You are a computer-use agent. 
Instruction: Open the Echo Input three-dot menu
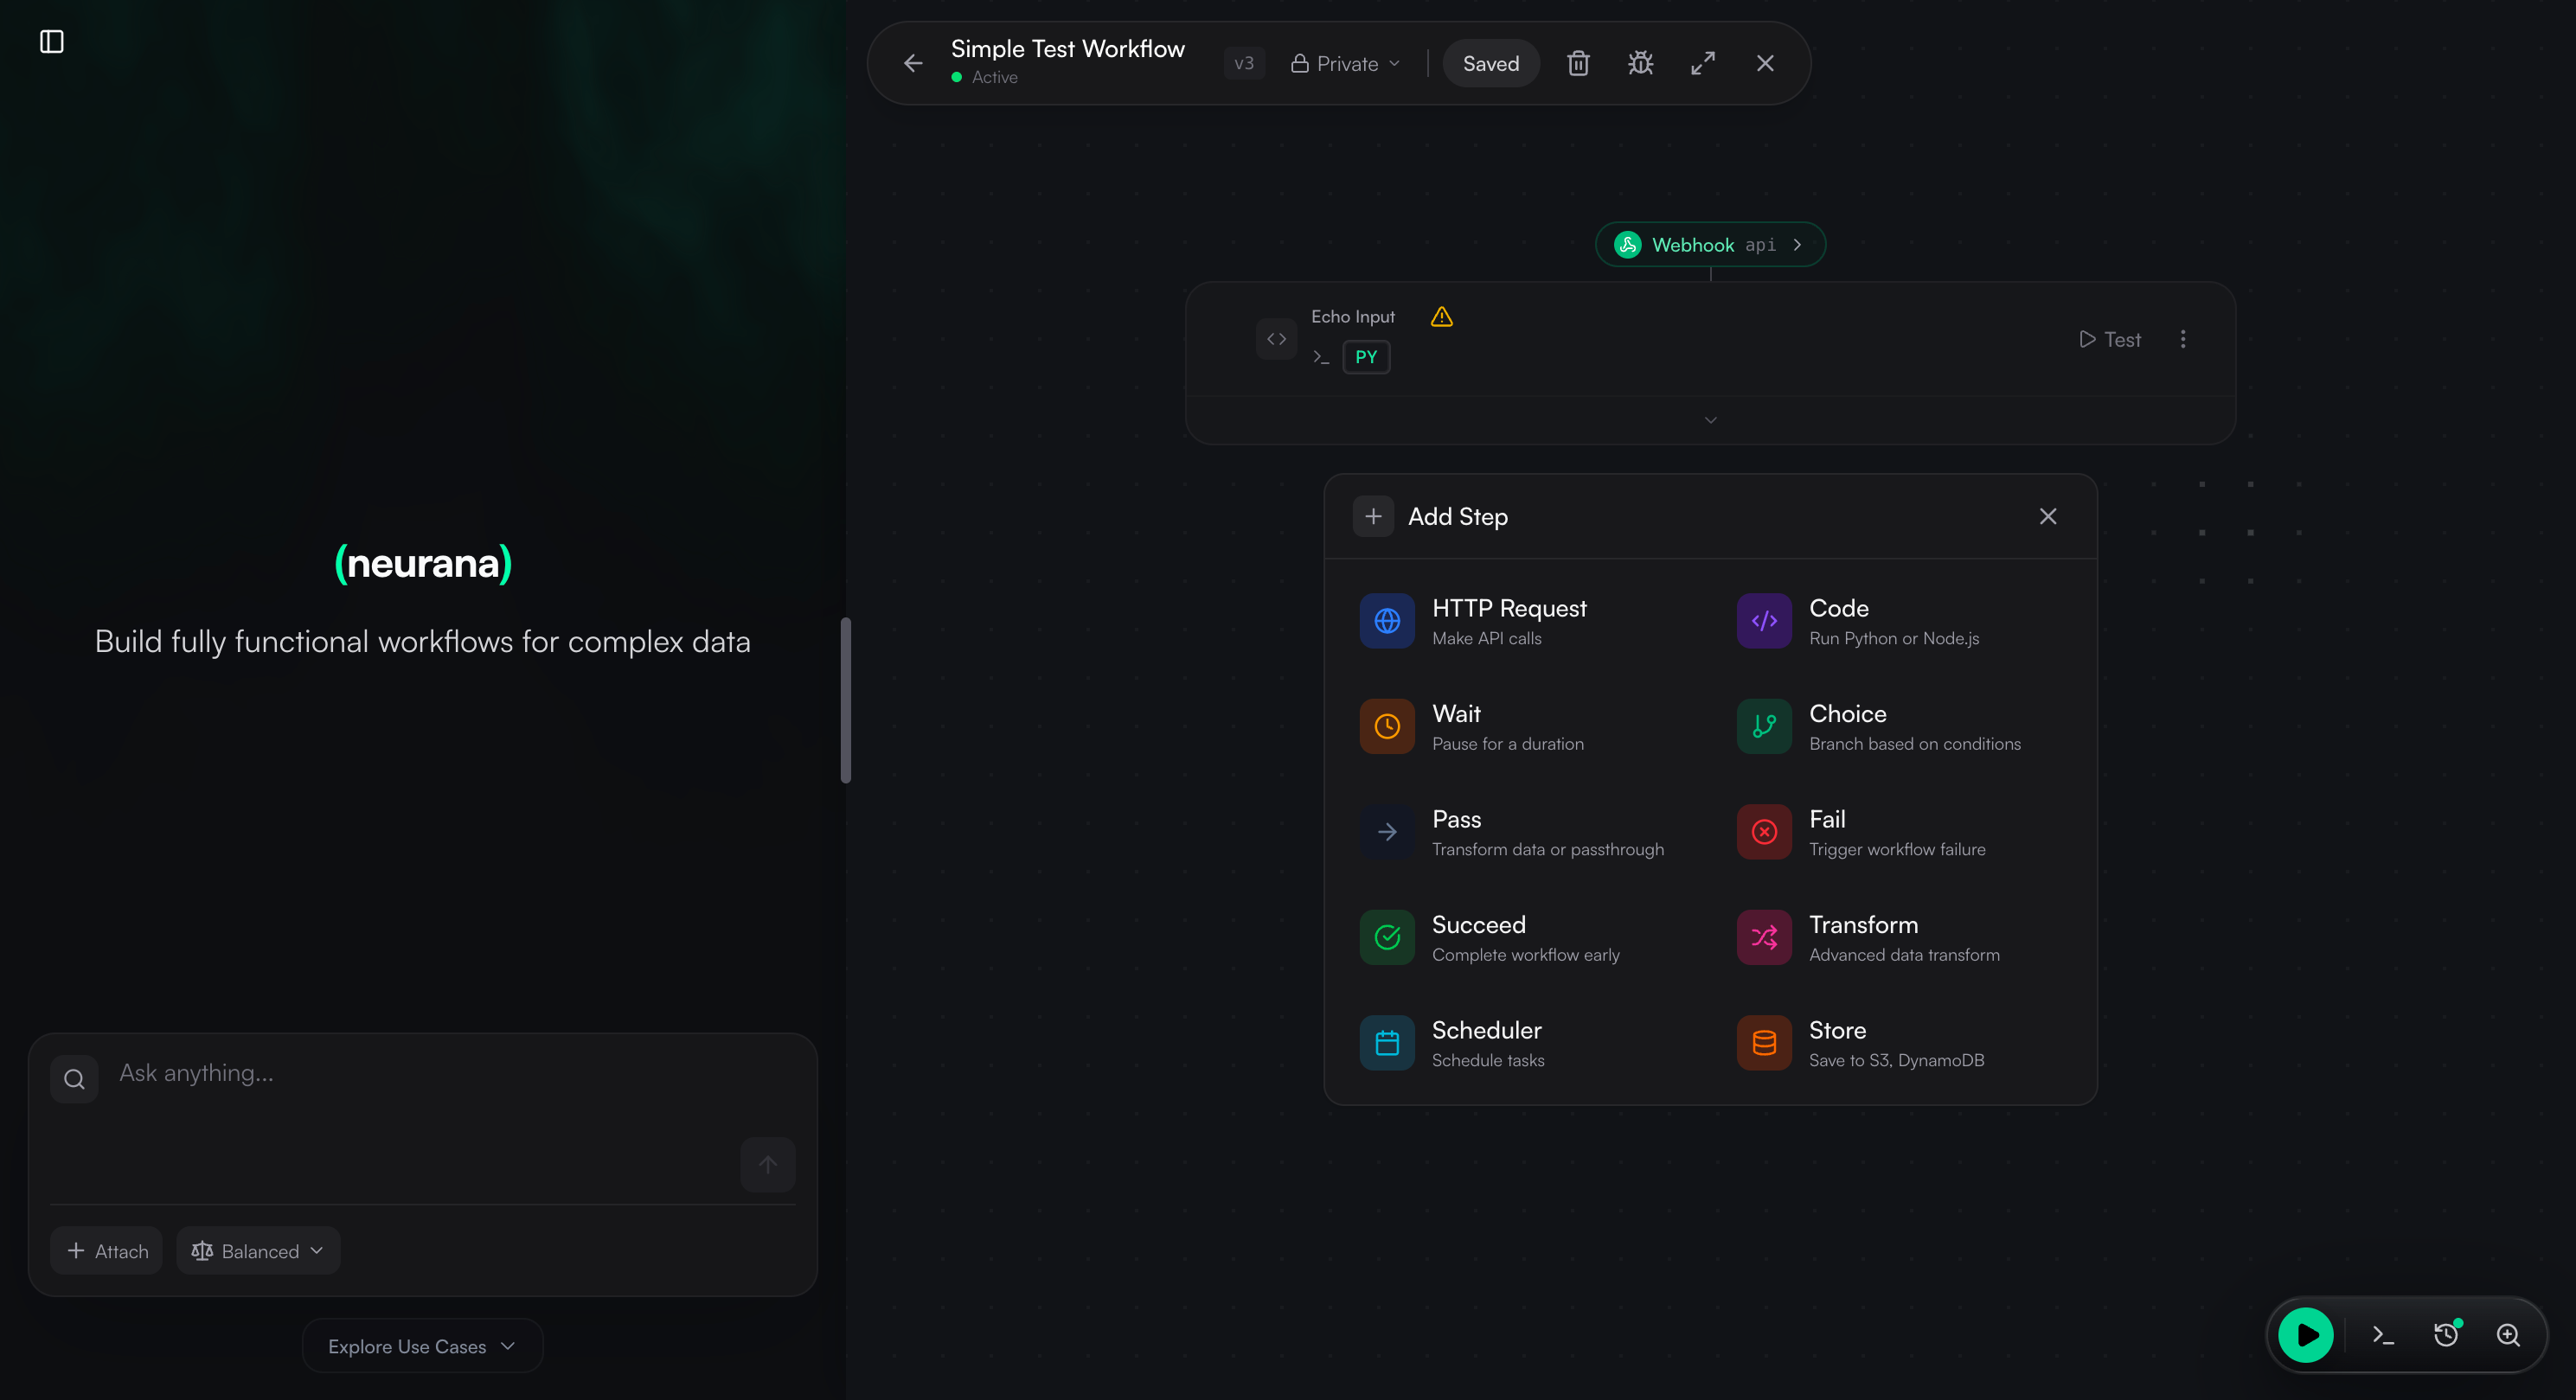2184,339
